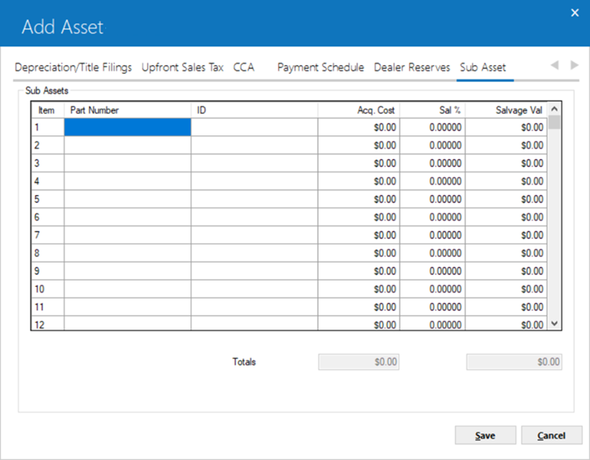
Task: Cancel adding the asset
Action: 551,435
